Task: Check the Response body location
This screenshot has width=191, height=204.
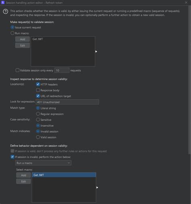Action: (x=38, y=90)
